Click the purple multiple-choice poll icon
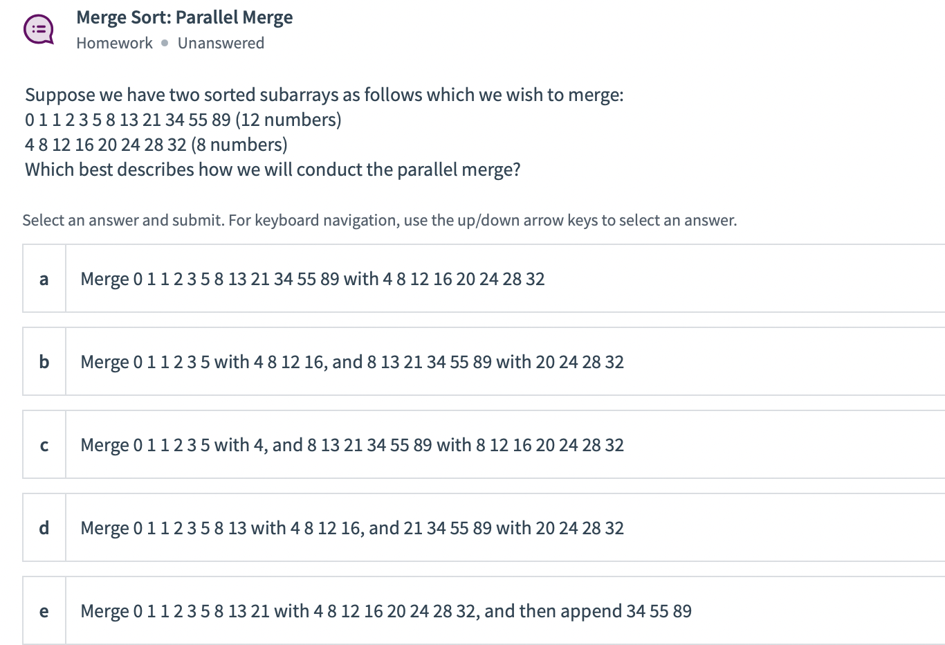945x645 pixels. (x=39, y=29)
